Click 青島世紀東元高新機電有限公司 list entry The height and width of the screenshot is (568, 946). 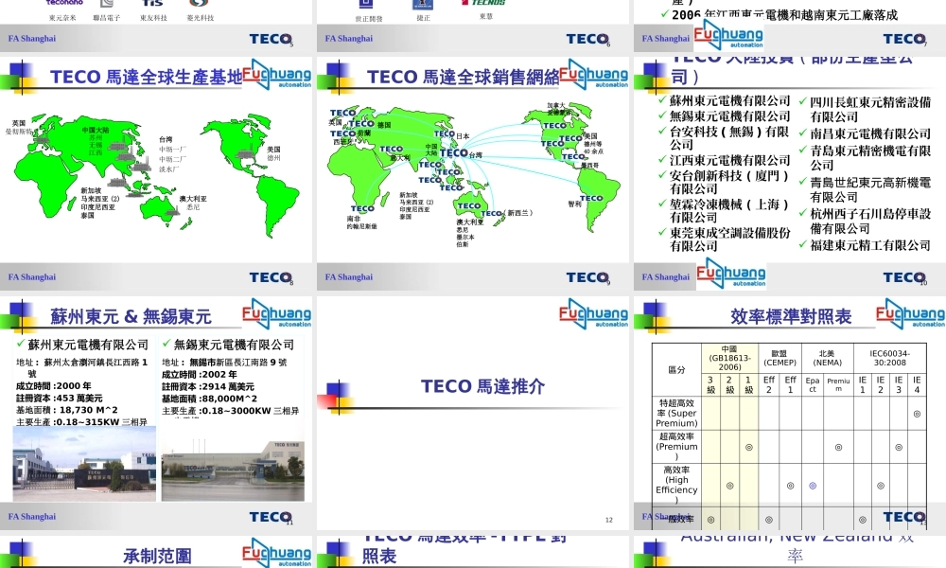tap(869, 189)
